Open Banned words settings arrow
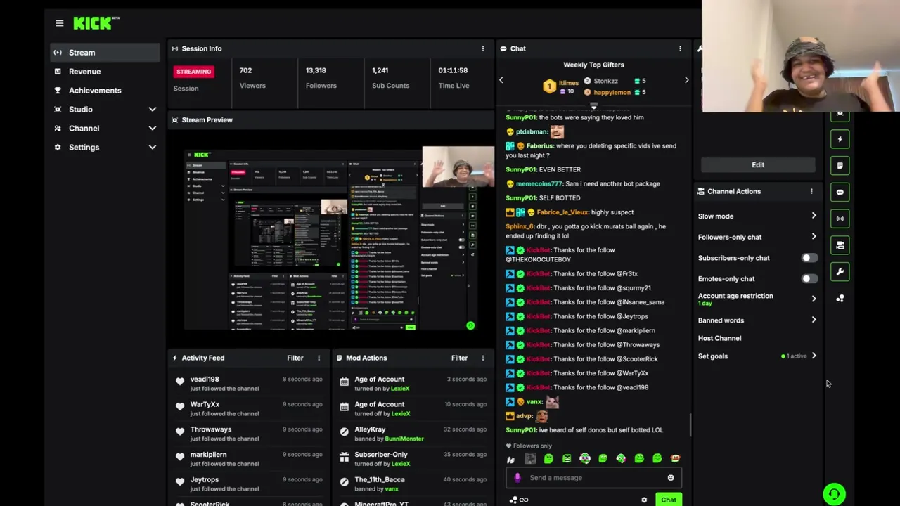This screenshot has height=506, width=900. click(814, 320)
